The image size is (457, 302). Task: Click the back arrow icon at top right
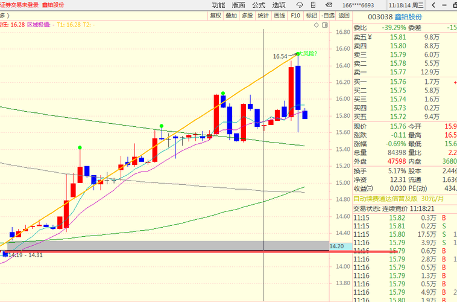433,5
